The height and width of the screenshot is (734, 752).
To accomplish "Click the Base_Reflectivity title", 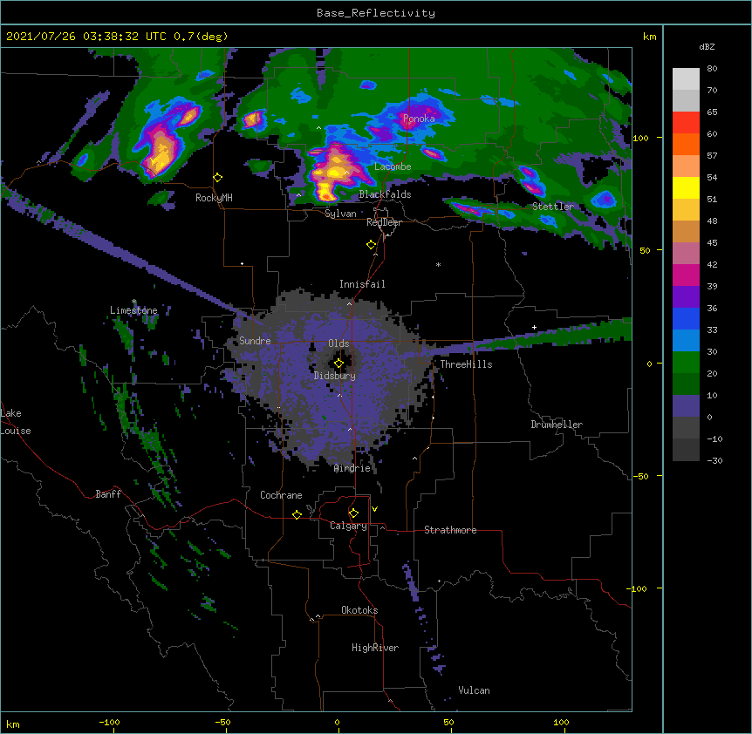I will [376, 13].
